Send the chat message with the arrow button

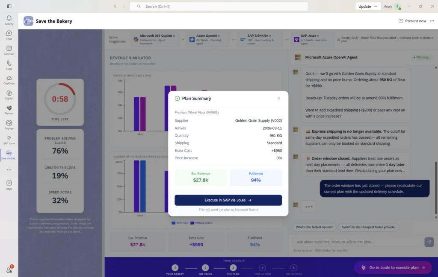[x=429, y=242]
